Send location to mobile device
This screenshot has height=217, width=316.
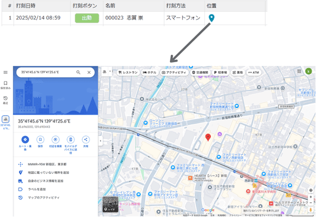pos(70,139)
